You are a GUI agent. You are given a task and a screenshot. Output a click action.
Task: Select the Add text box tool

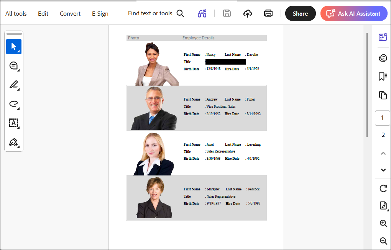(14, 123)
